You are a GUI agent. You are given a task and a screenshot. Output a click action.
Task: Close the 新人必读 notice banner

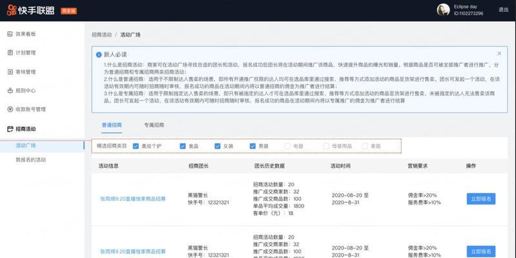(499, 54)
